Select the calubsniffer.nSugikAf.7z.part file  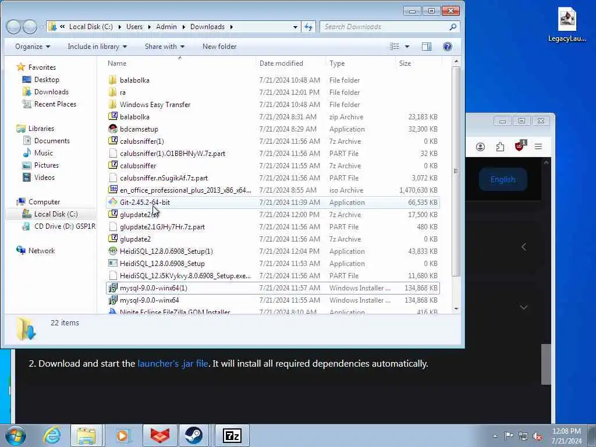pyautogui.click(x=164, y=178)
